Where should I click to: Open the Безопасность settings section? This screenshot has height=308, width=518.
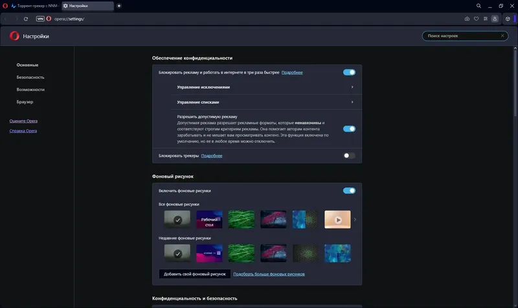pyautogui.click(x=30, y=77)
